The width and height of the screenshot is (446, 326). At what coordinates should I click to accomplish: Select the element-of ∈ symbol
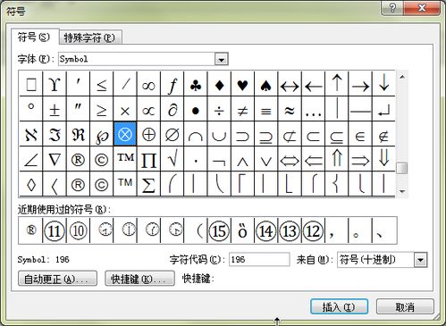pos(360,134)
